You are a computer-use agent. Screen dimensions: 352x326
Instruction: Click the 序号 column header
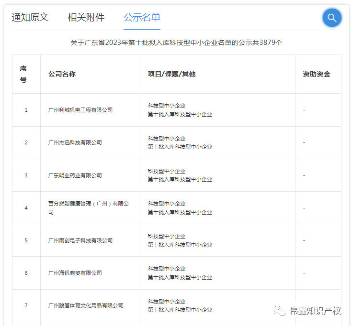click(23, 74)
